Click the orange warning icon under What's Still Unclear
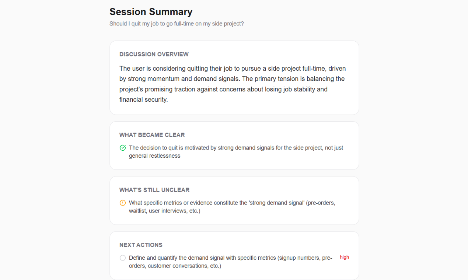The image size is (468, 280). tap(122, 203)
